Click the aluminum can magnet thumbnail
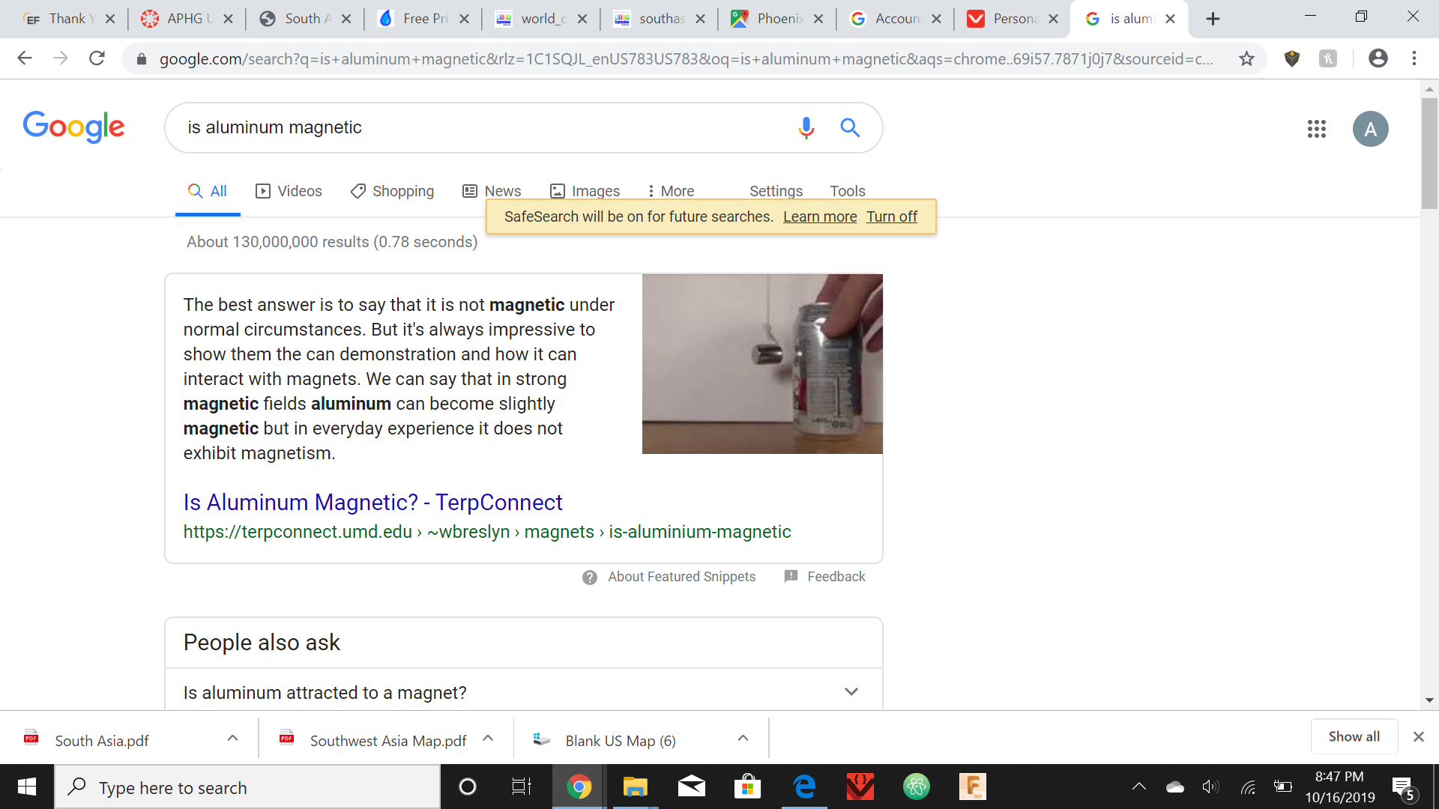The image size is (1439, 809). coord(762,363)
